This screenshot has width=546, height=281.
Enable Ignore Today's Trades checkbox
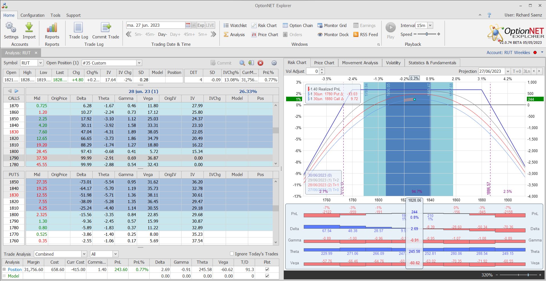tap(232, 254)
